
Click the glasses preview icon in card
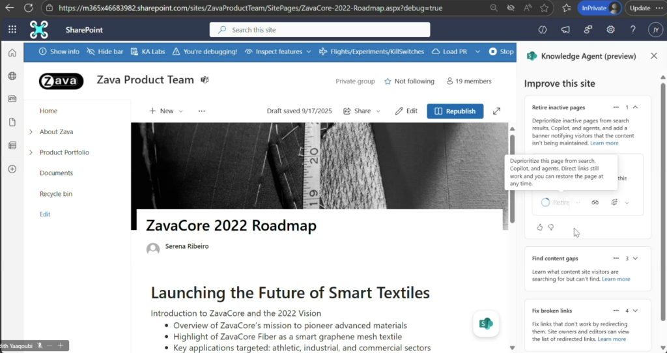point(595,203)
